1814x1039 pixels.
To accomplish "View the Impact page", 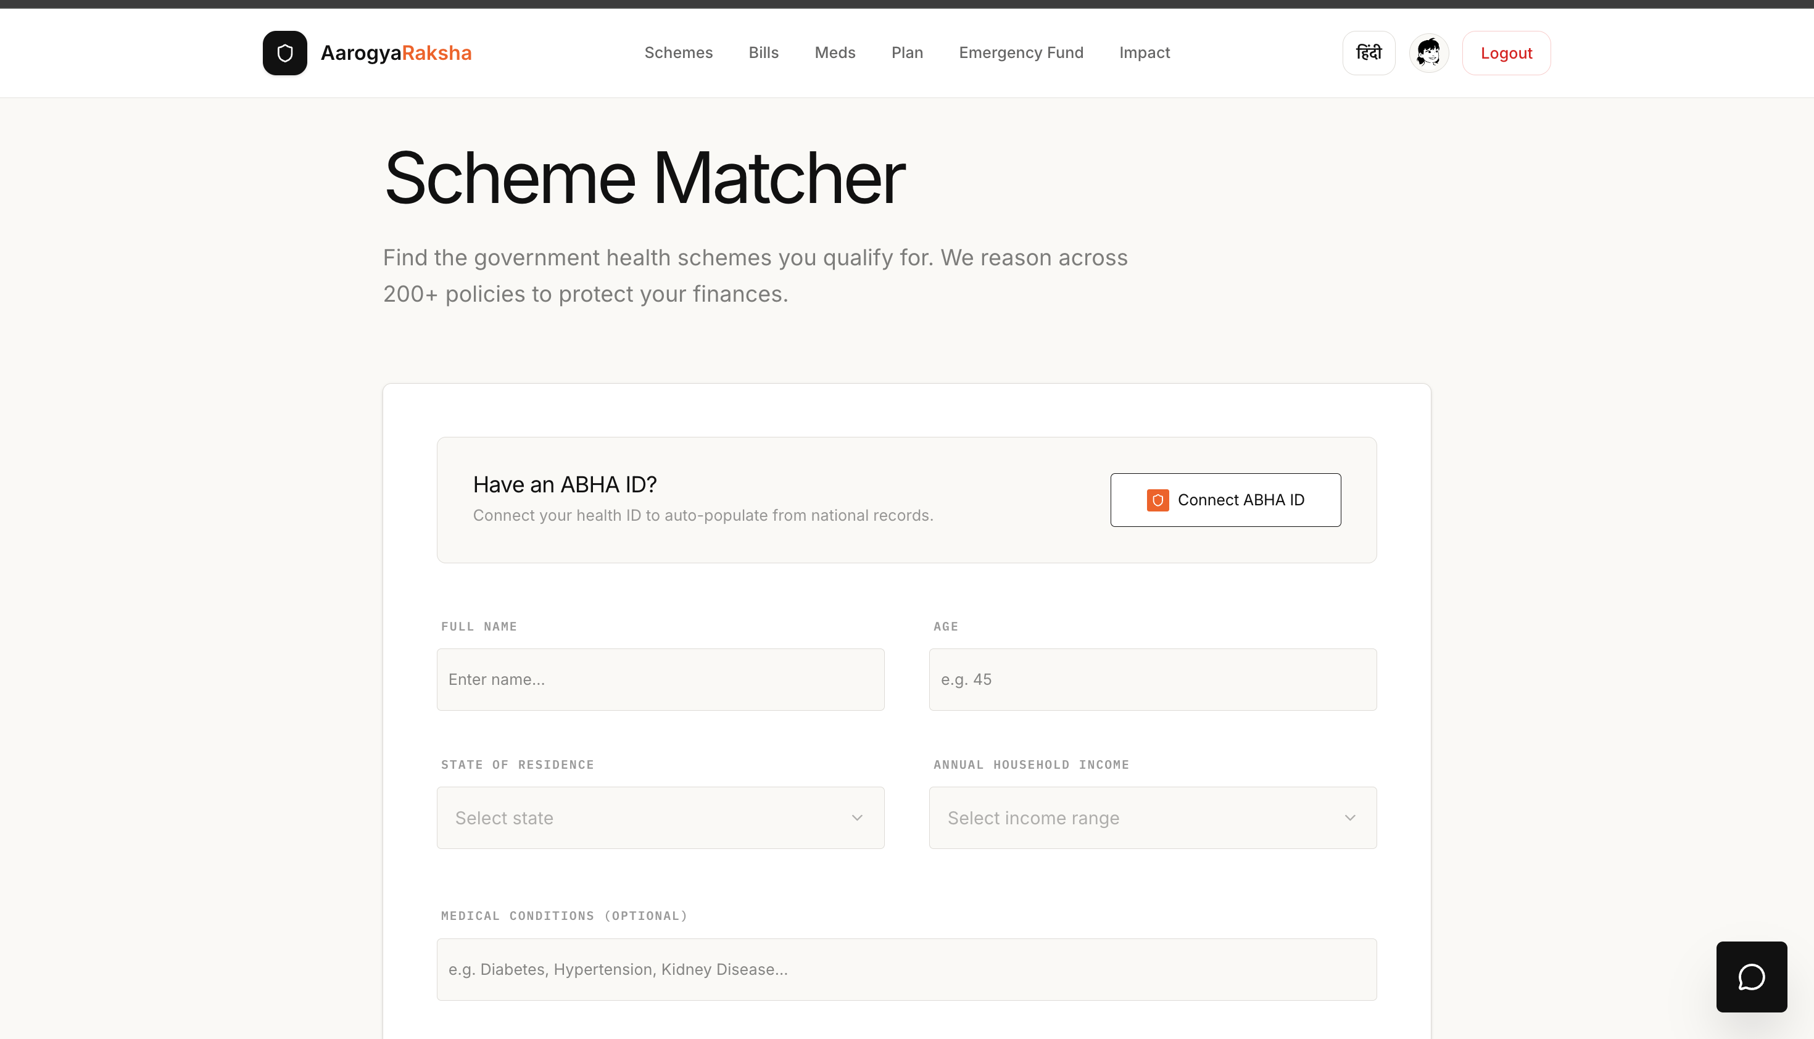I will click(1144, 53).
